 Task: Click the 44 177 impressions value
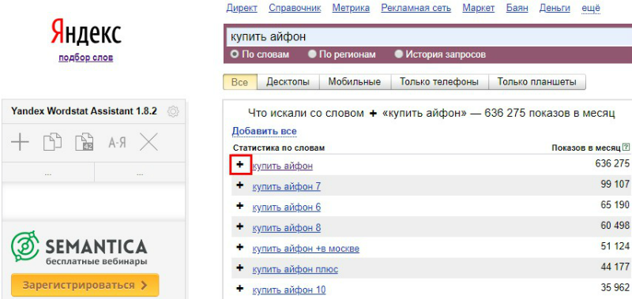point(615,267)
